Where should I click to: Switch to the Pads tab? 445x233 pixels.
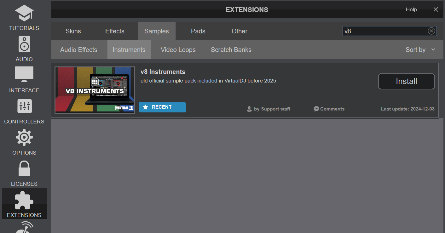coord(198,31)
